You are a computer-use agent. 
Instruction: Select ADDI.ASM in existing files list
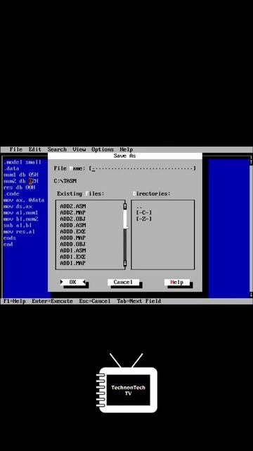click(x=73, y=251)
